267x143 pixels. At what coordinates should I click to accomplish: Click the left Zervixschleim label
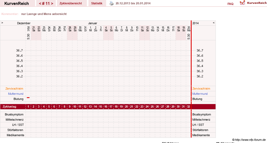point(14,89)
